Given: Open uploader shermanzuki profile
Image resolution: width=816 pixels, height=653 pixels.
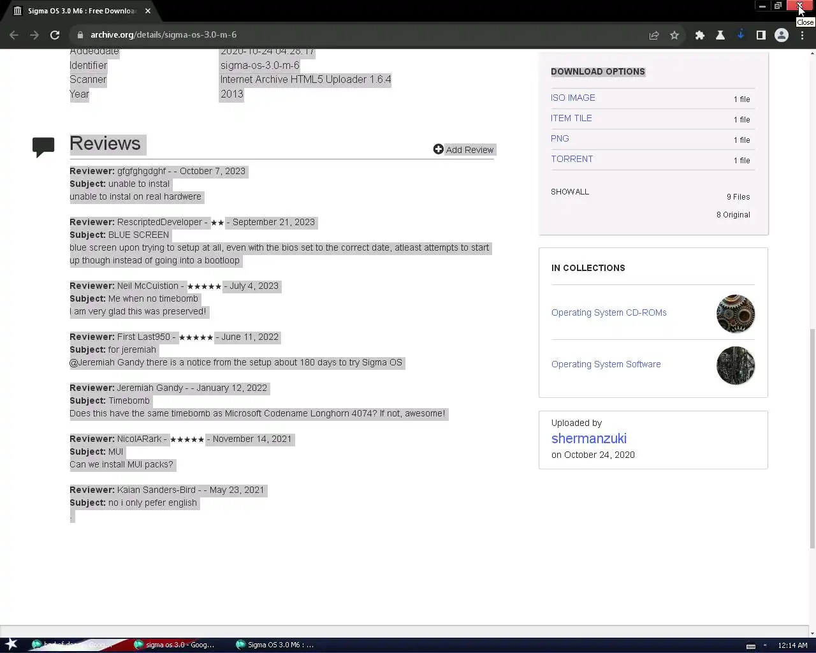Looking at the screenshot, I should [x=589, y=439].
